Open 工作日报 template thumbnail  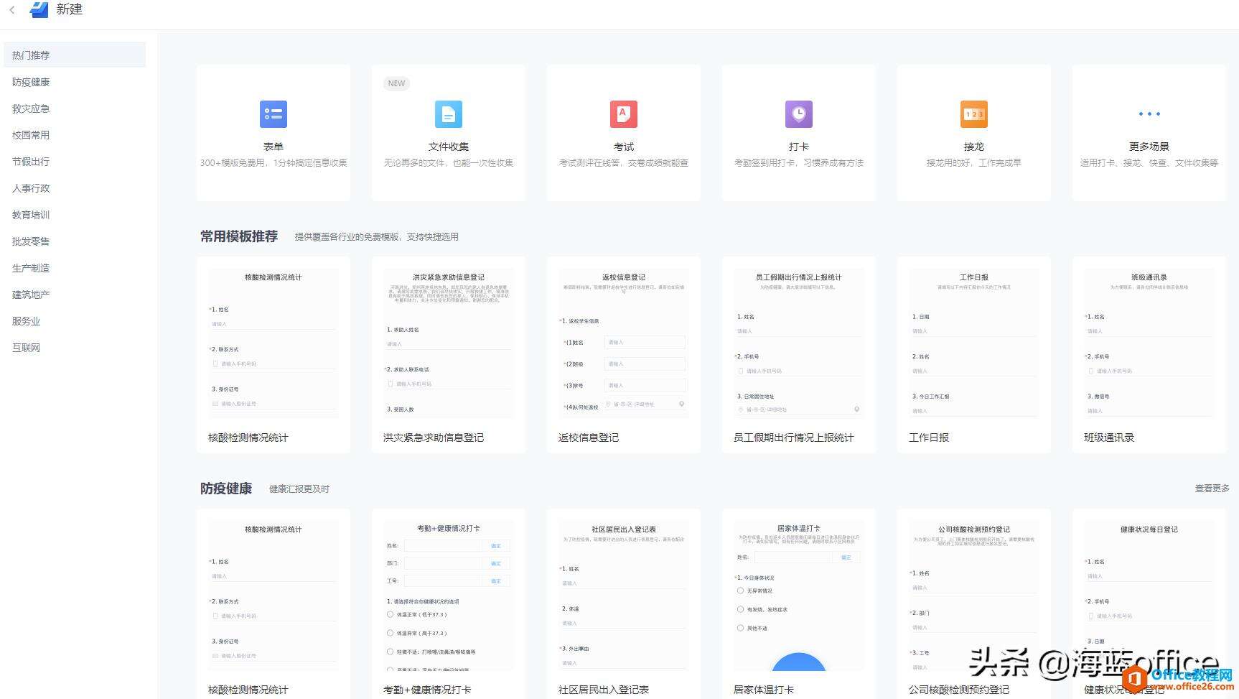pos(974,343)
